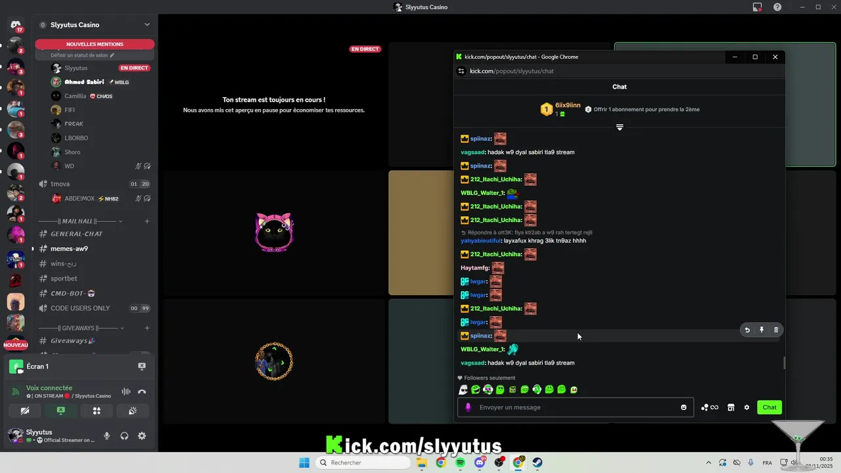Click the Voix connectée connection icon
The image size is (841, 473).
[x=16, y=392]
